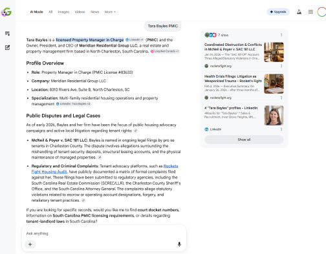The width and height of the screenshot is (326, 254).
Task: Open the AI Mode history sidebar icon
Action: (x=7, y=34)
